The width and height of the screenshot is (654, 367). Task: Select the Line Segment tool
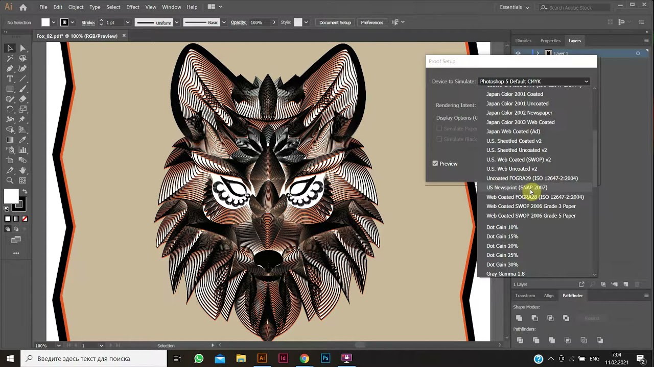click(x=22, y=79)
